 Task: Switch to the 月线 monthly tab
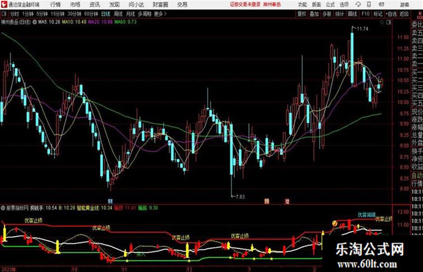point(131,14)
